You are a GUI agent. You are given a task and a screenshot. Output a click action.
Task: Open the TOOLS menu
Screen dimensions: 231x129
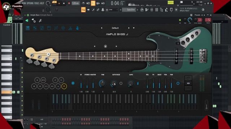(37, 3)
